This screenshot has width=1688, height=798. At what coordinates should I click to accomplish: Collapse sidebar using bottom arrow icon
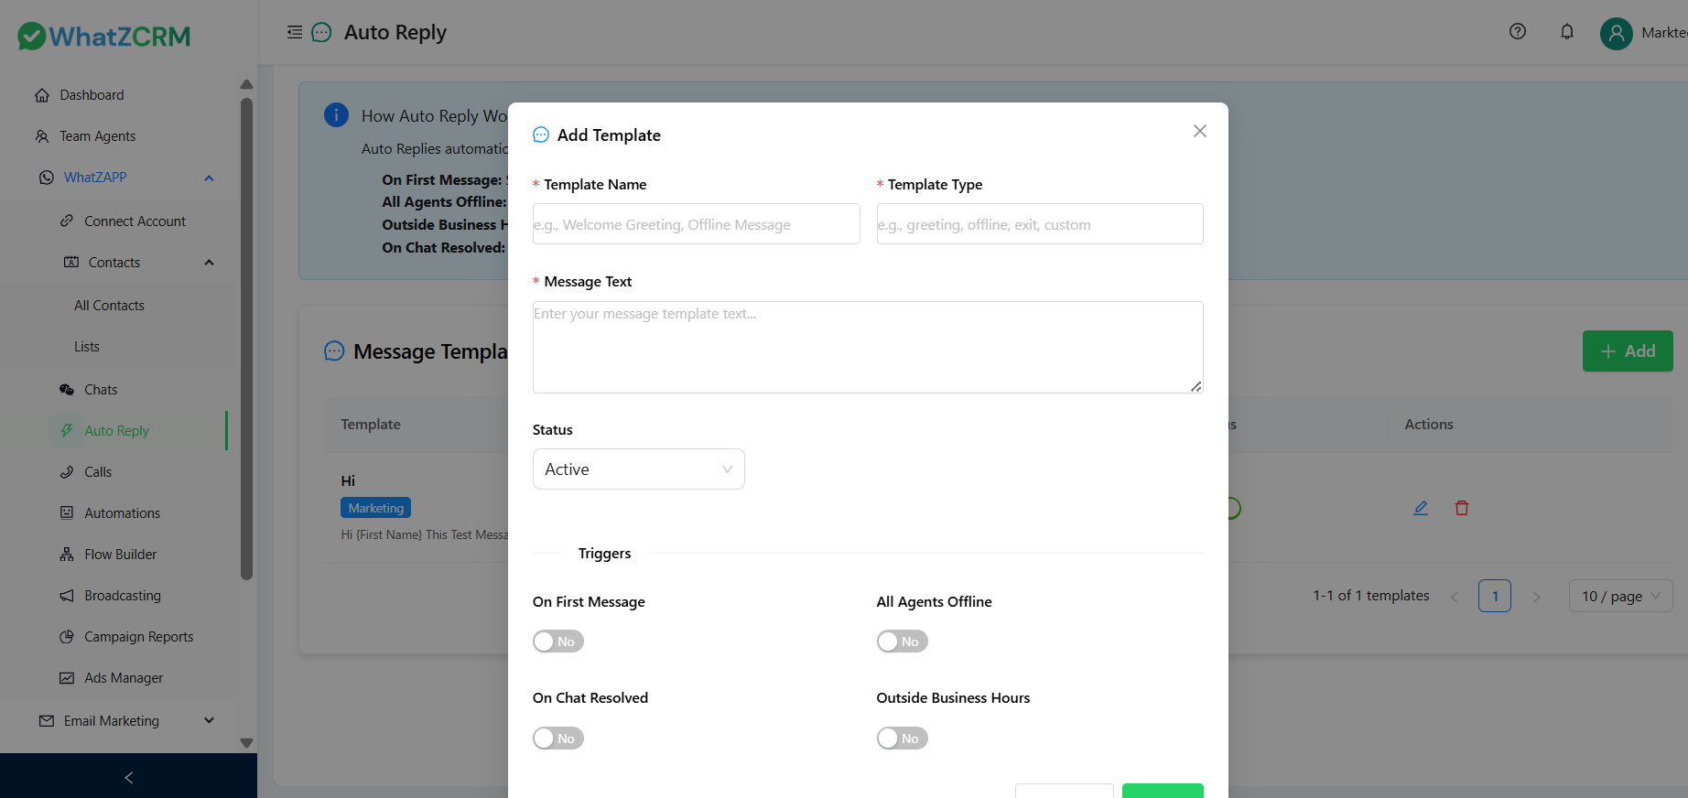(128, 777)
